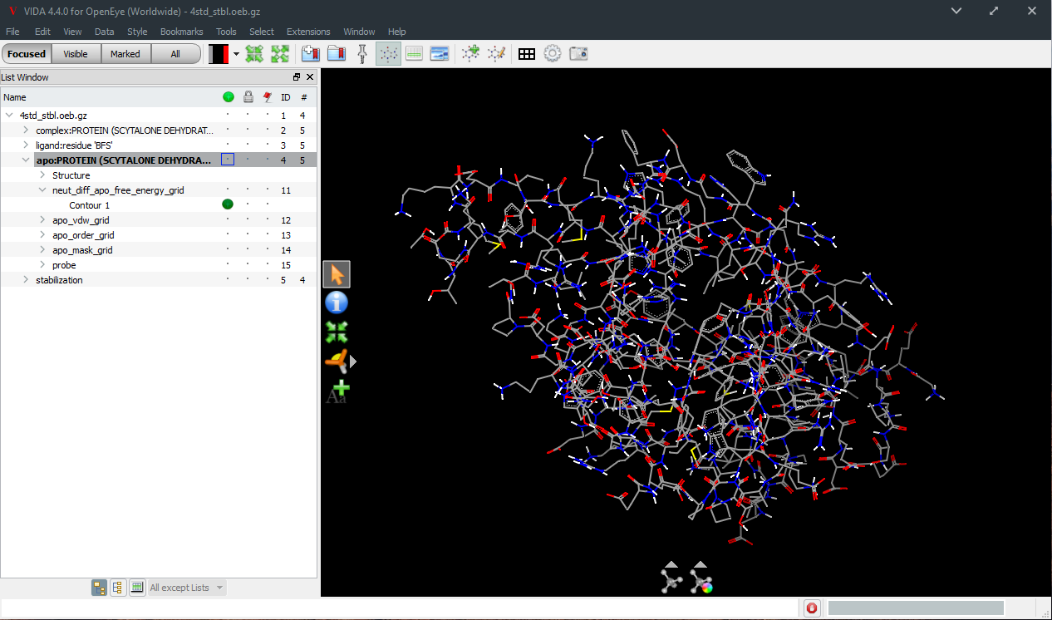This screenshot has width=1052, height=620.
Task: Click the camera screenshot icon
Action: tap(578, 54)
